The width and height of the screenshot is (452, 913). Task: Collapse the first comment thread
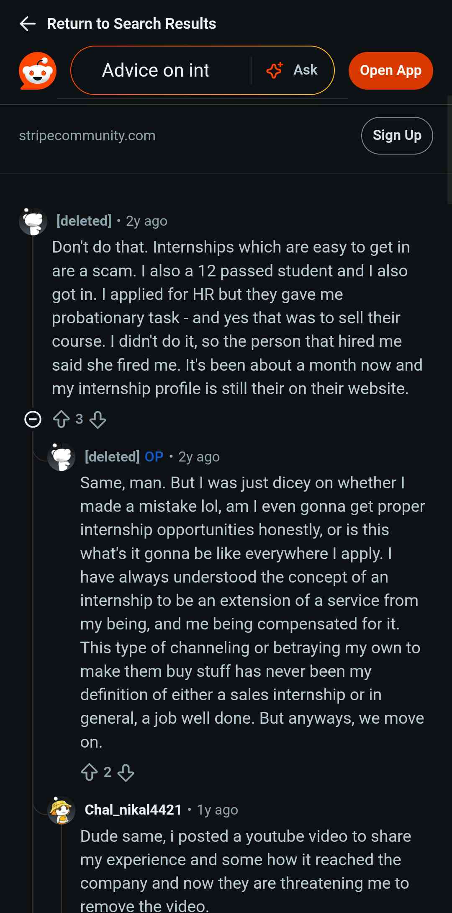pyautogui.click(x=33, y=419)
